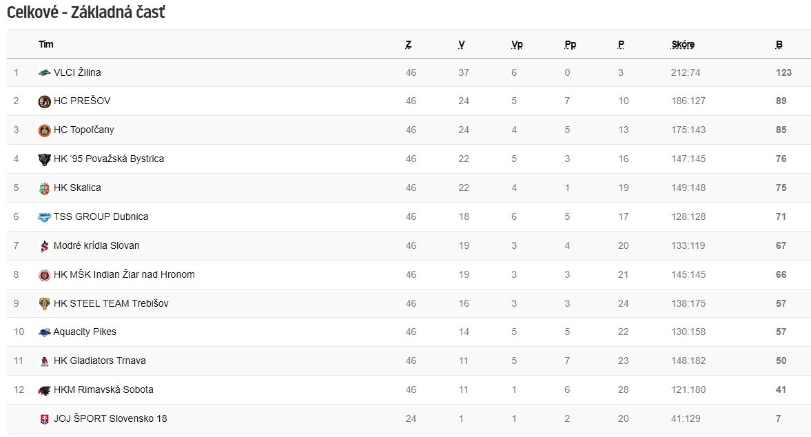Click the HC Topoľčany team logo
The image size is (811, 437).
coord(45,130)
